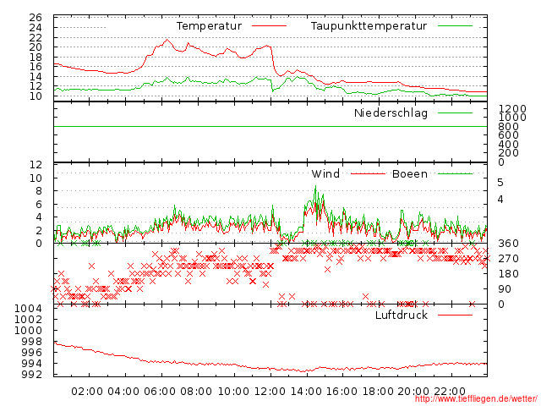Click the Temperatur legend label
This screenshot has width=541, height=406.
tap(209, 26)
